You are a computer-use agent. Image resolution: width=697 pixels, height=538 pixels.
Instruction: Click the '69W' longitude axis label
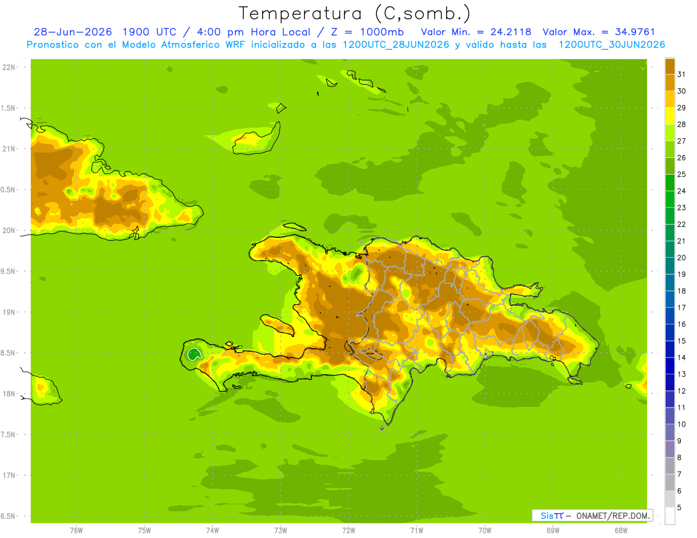tap(553, 530)
